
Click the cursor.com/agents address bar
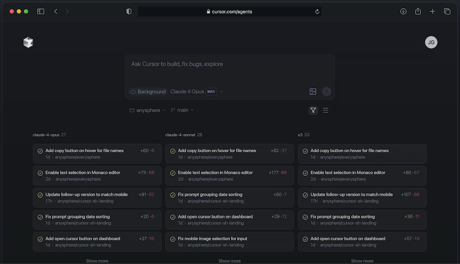pos(229,12)
